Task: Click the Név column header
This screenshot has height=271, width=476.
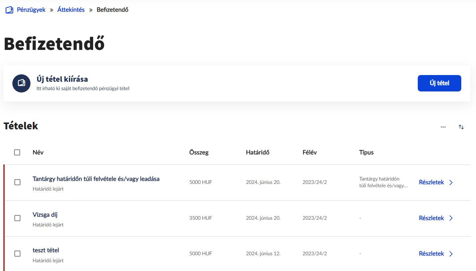Action: click(x=38, y=152)
